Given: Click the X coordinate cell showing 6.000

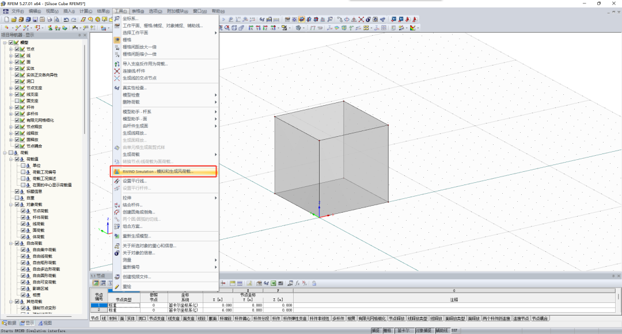Looking at the screenshot, I should 218,310.
